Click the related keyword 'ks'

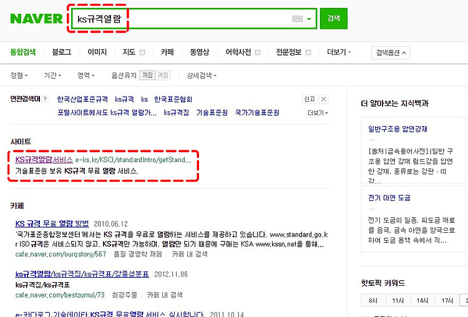click(145, 99)
